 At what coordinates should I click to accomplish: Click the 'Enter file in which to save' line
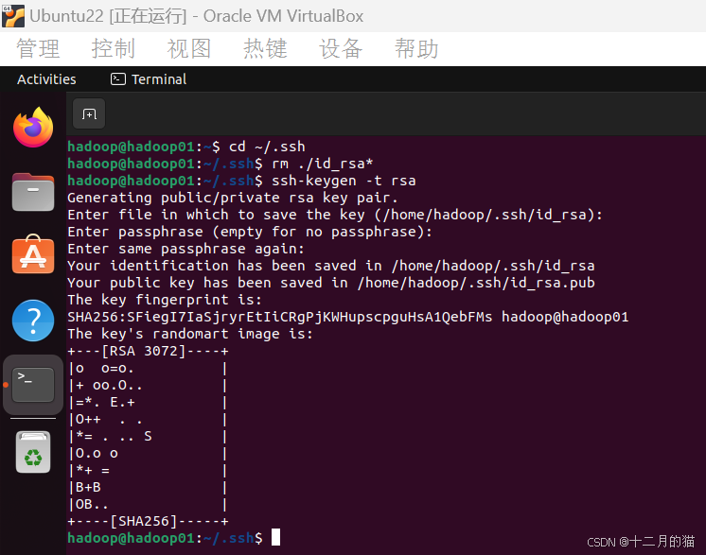pos(335,215)
